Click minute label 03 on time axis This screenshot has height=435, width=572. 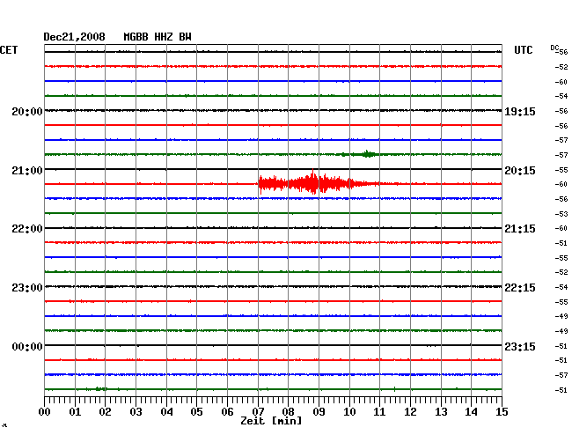pyautogui.click(x=136, y=411)
